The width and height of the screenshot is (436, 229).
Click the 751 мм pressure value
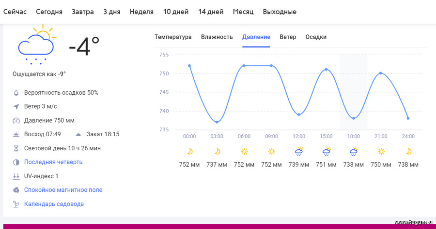(x=326, y=165)
